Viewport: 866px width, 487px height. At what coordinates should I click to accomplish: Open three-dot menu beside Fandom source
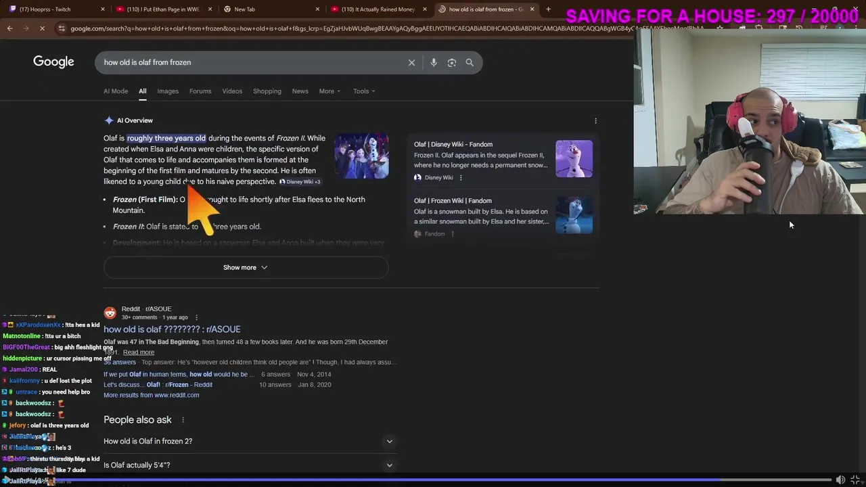click(453, 234)
